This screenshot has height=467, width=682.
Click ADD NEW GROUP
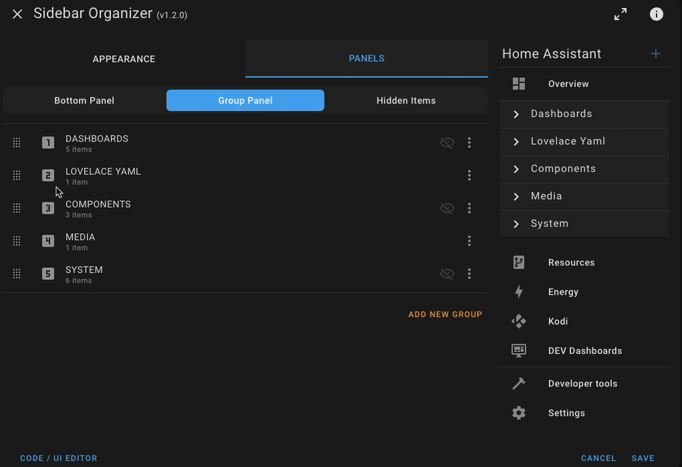445,314
